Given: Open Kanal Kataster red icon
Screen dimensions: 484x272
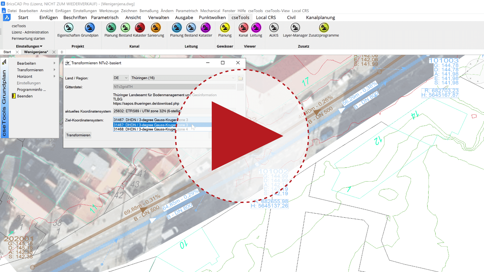Looking at the screenshot, I should click(140, 28).
